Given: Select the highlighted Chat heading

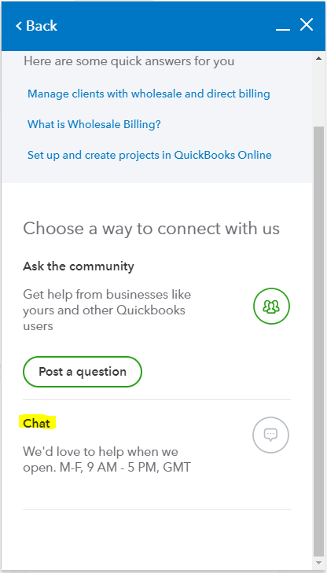Looking at the screenshot, I should (x=36, y=423).
